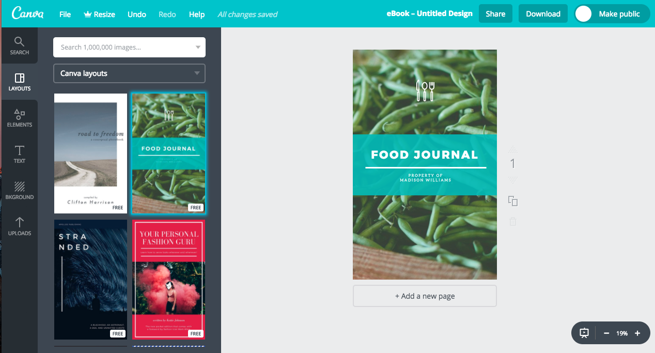Expand the image search dropdown arrow

pyautogui.click(x=198, y=48)
